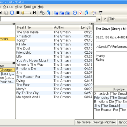Click the cylinder icon right of the red X document
This screenshot has width=127, height=127.
pos(87,13)
